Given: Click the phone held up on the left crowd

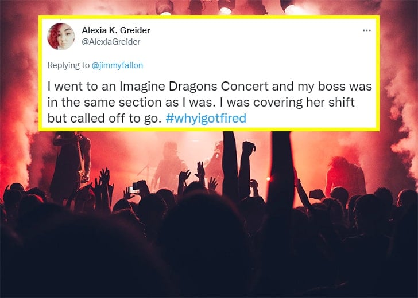Looking at the screenshot, I should pyautogui.click(x=135, y=188).
